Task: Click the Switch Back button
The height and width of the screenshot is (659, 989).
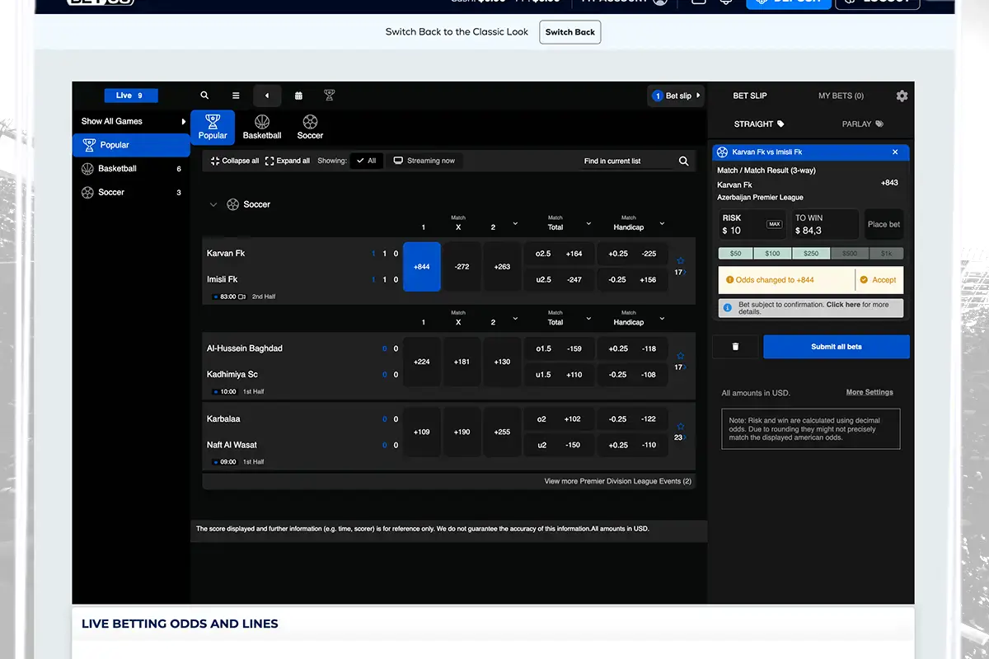Action: 569,32
